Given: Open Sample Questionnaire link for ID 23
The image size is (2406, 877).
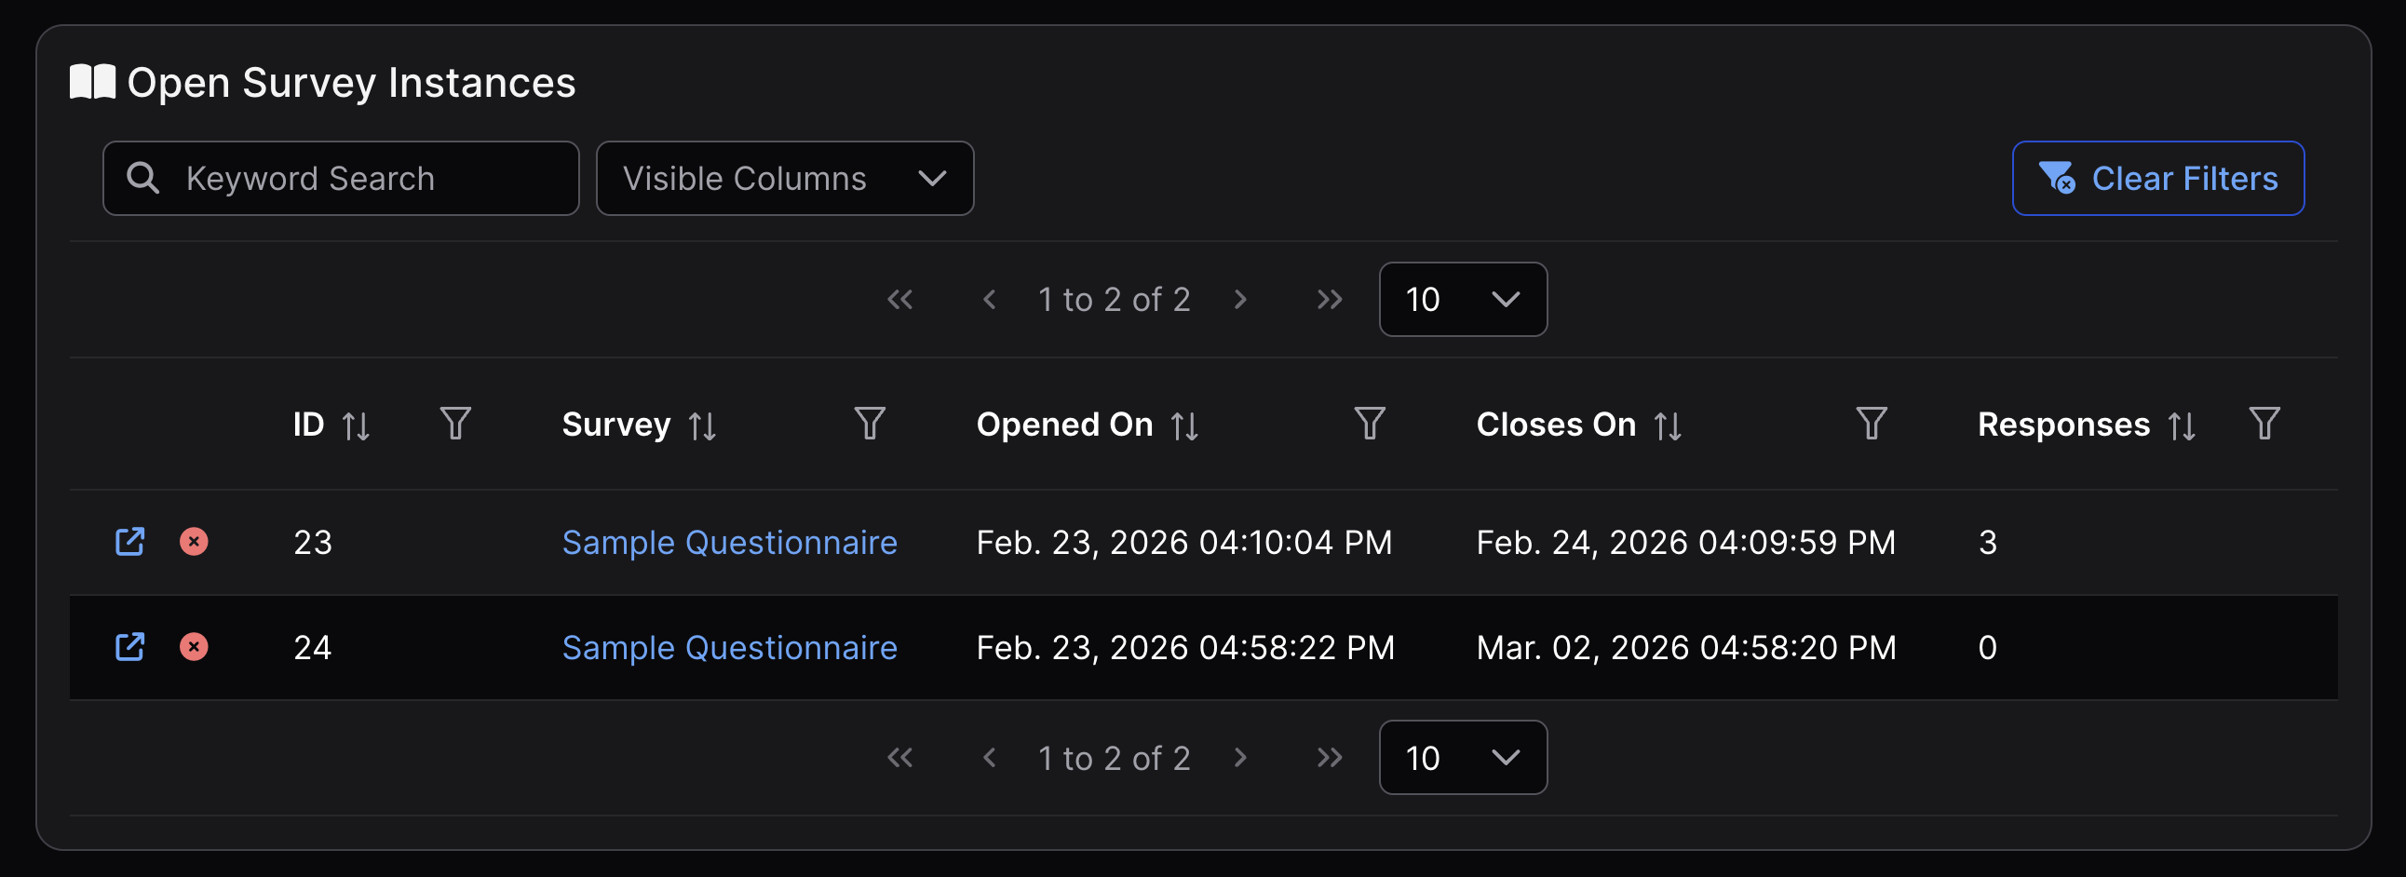Looking at the screenshot, I should click(729, 543).
